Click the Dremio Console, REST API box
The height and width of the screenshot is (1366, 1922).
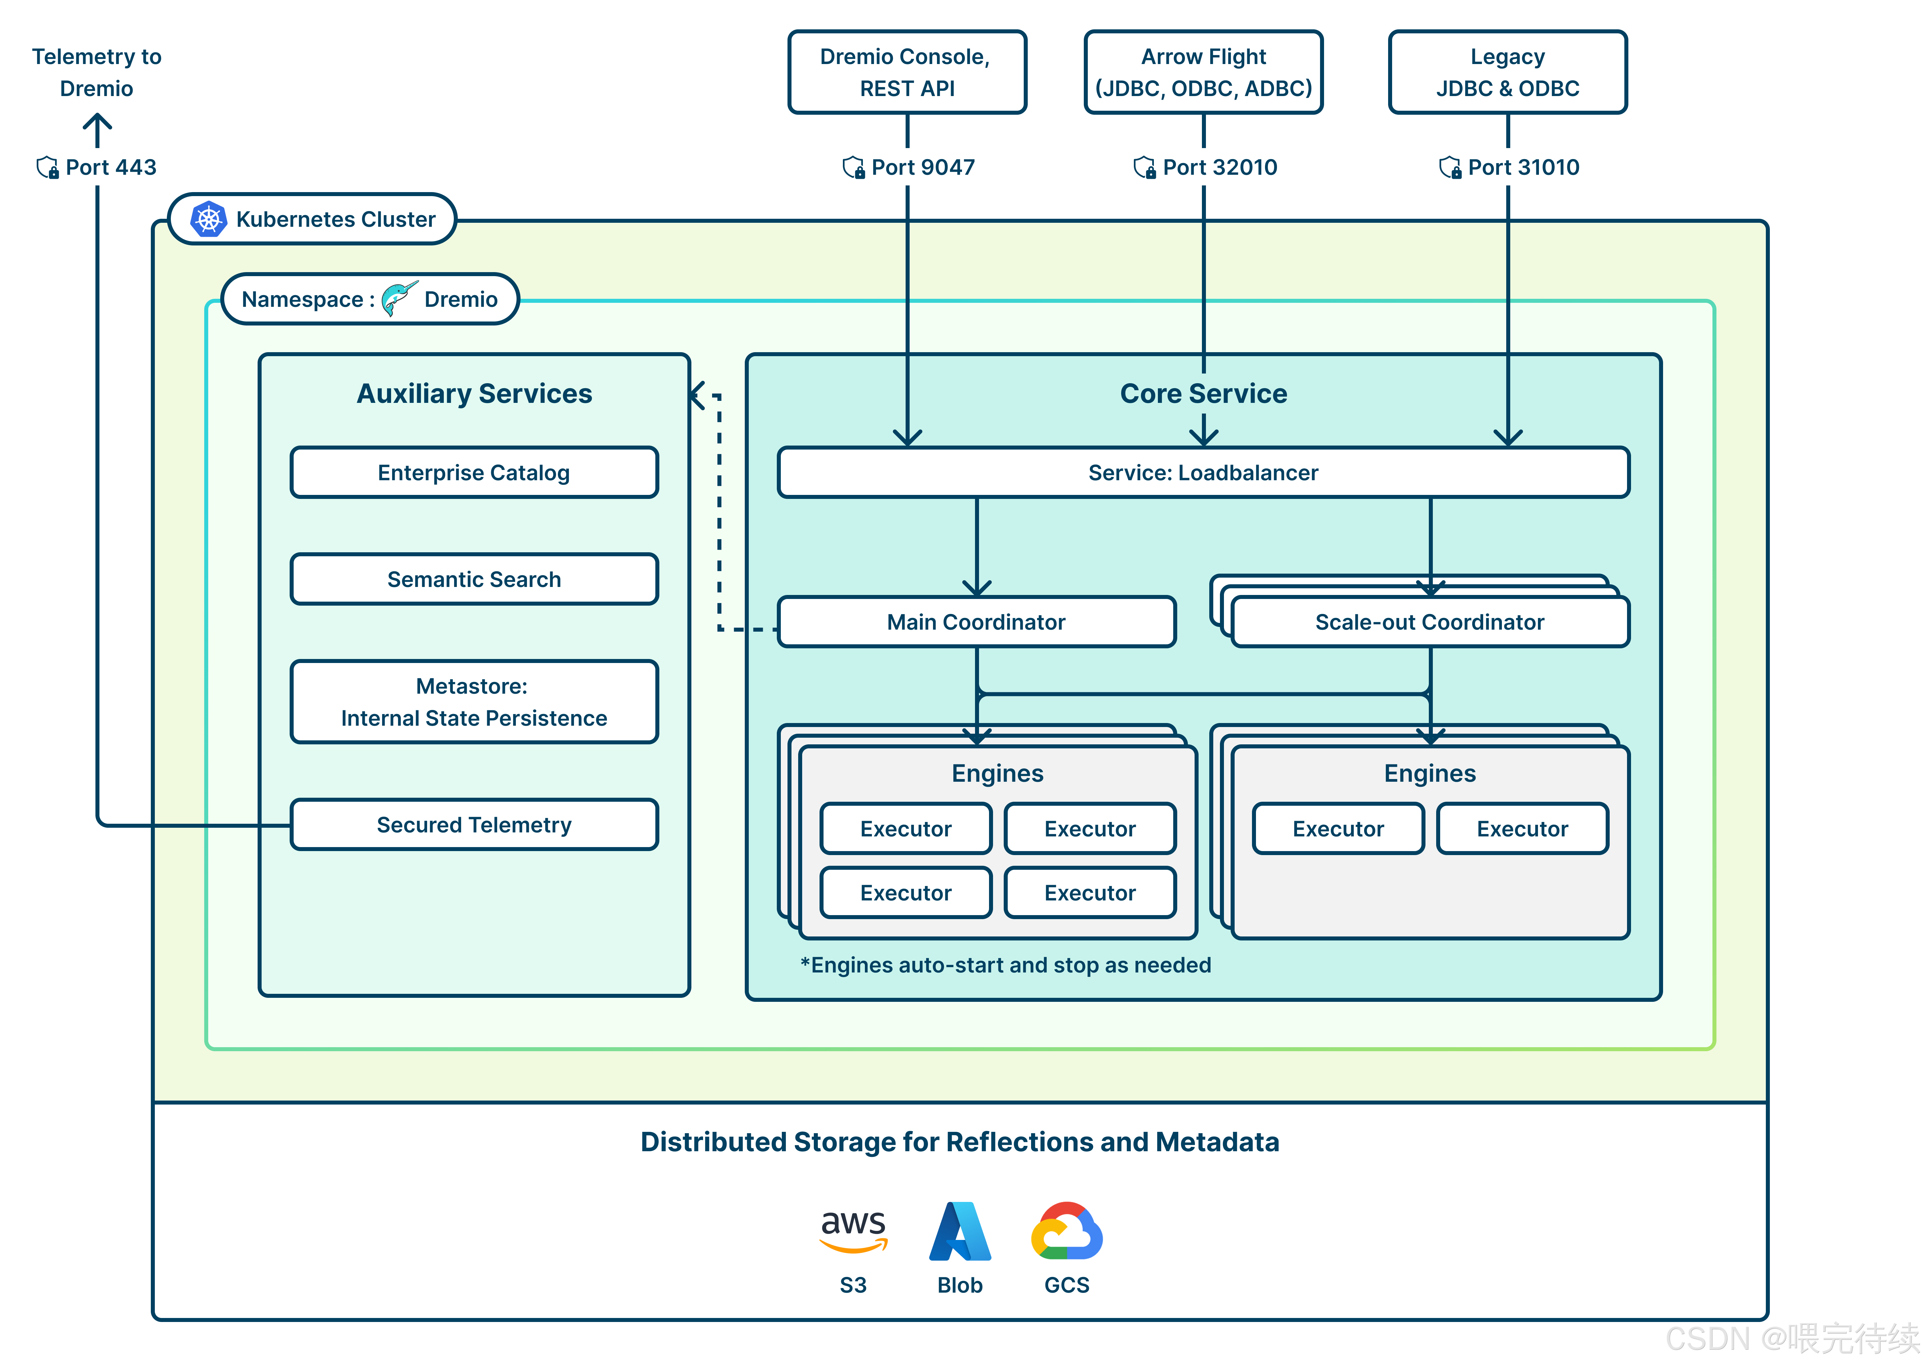[907, 72]
